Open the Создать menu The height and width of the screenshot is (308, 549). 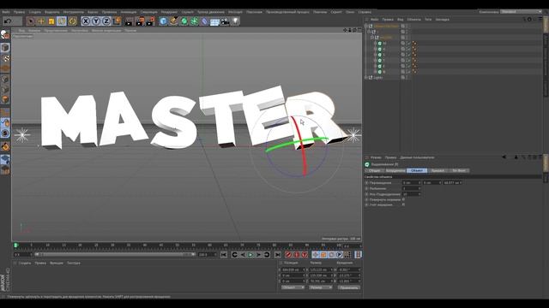(x=34, y=12)
